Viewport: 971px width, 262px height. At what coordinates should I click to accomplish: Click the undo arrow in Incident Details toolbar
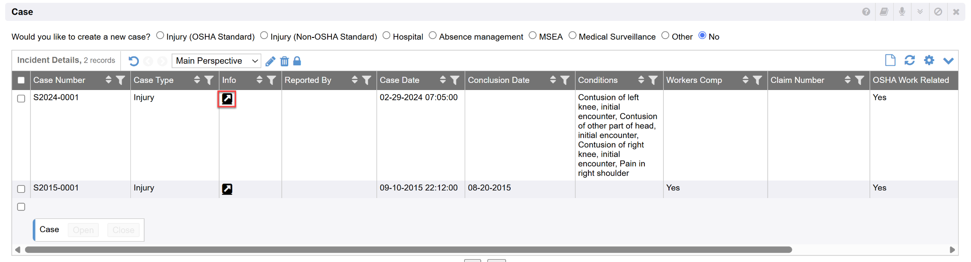coord(134,61)
